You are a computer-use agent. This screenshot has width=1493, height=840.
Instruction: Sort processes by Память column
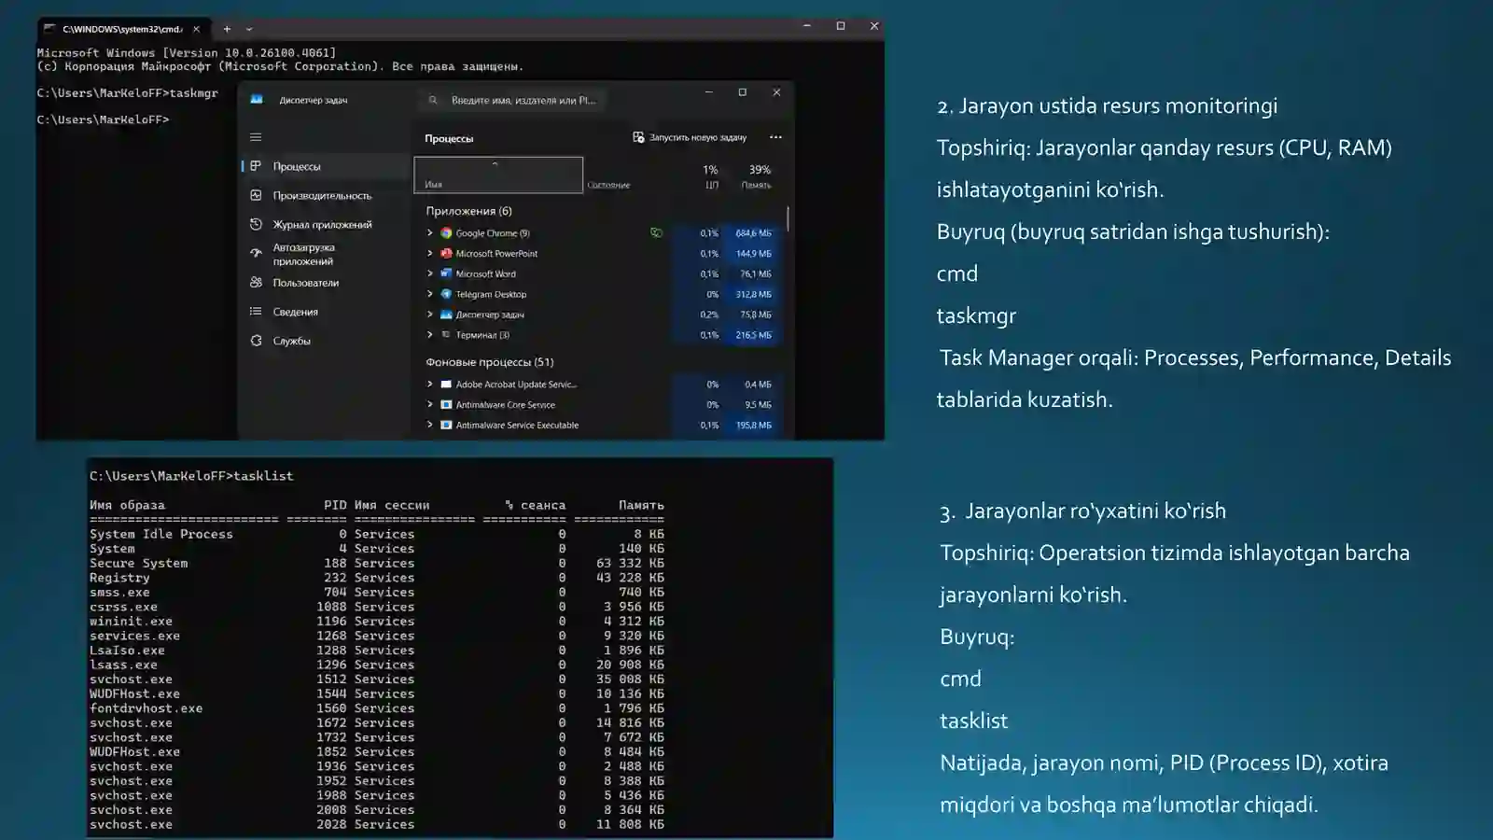(757, 175)
